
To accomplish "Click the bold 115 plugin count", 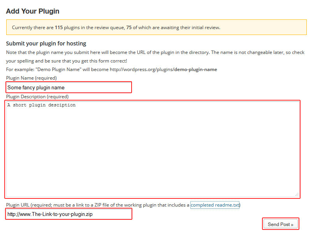I will click(59, 28).
